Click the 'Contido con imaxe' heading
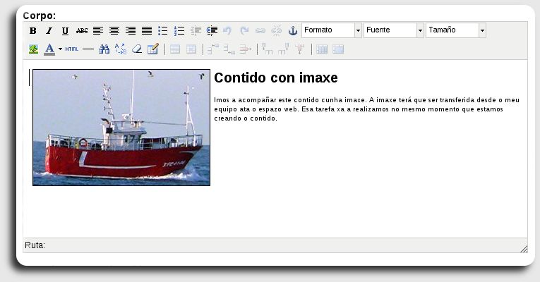Viewport: 540px width, 282px height. point(276,78)
